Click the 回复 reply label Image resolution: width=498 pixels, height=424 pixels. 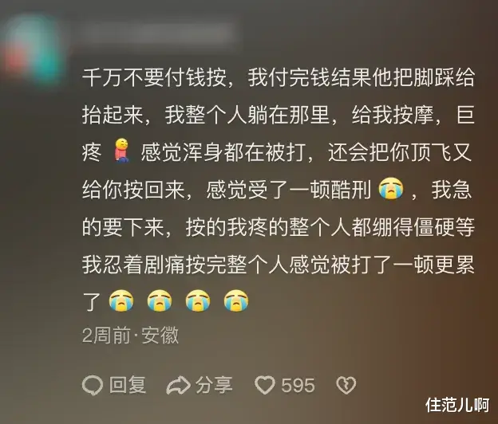pos(128,385)
